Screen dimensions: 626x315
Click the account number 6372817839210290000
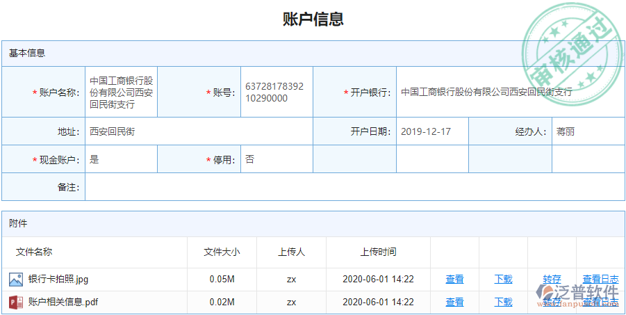tap(274, 92)
